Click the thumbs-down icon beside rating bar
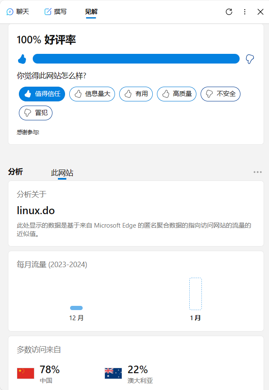The image size is (269, 390). [x=250, y=59]
